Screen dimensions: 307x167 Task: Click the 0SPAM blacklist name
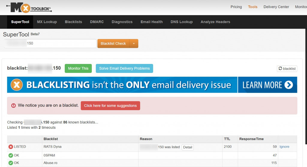49,155
